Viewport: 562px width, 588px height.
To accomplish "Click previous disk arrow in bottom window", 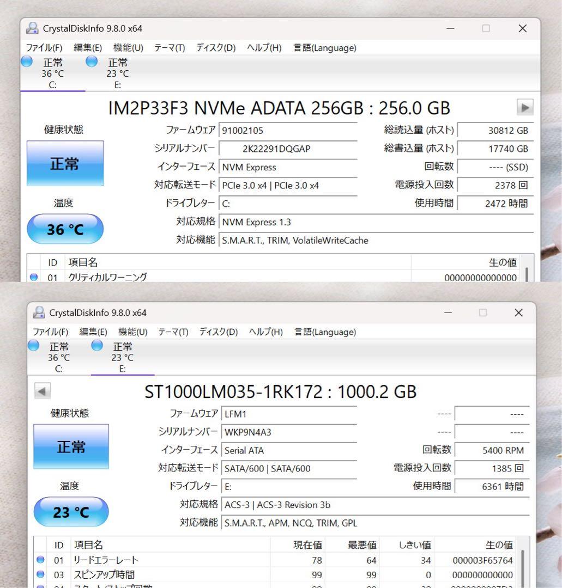I will (x=42, y=391).
